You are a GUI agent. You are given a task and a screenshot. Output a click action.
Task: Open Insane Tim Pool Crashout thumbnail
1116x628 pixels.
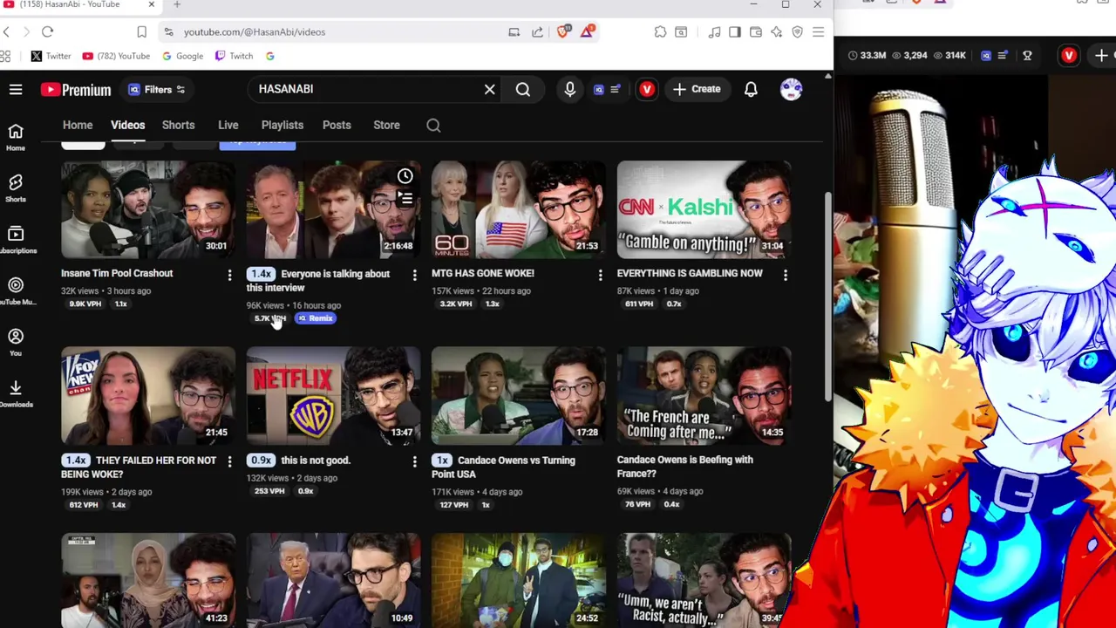coord(148,209)
